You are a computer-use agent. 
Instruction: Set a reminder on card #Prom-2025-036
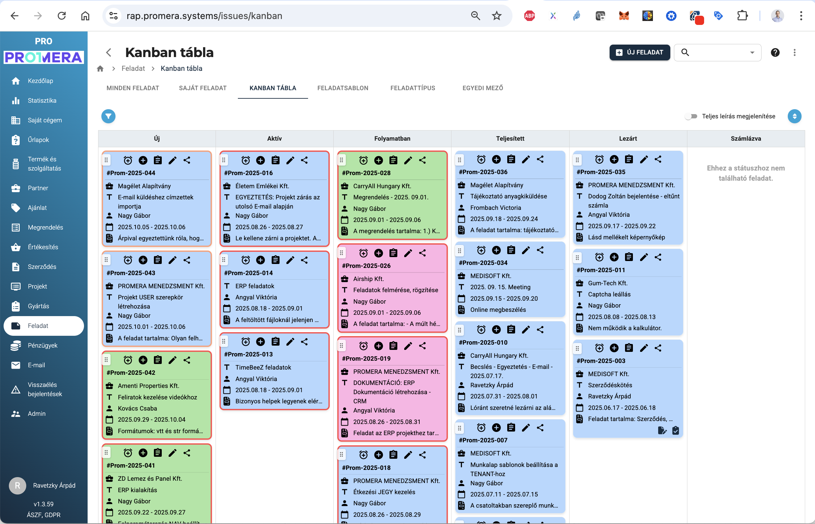pos(481,159)
